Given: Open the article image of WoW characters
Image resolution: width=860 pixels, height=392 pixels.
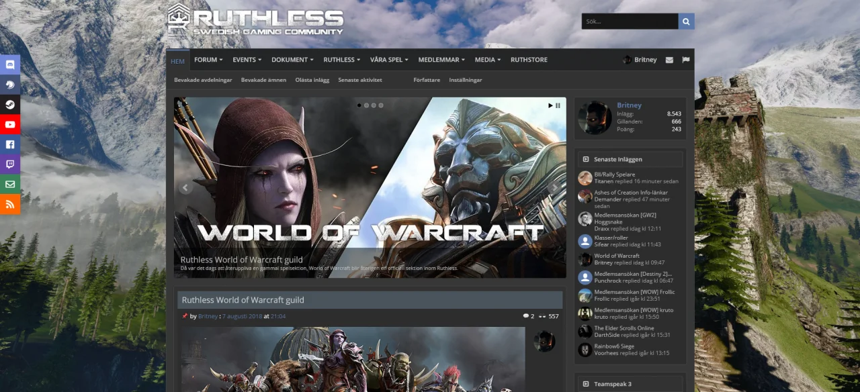Looking at the screenshot, I should (x=353, y=359).
